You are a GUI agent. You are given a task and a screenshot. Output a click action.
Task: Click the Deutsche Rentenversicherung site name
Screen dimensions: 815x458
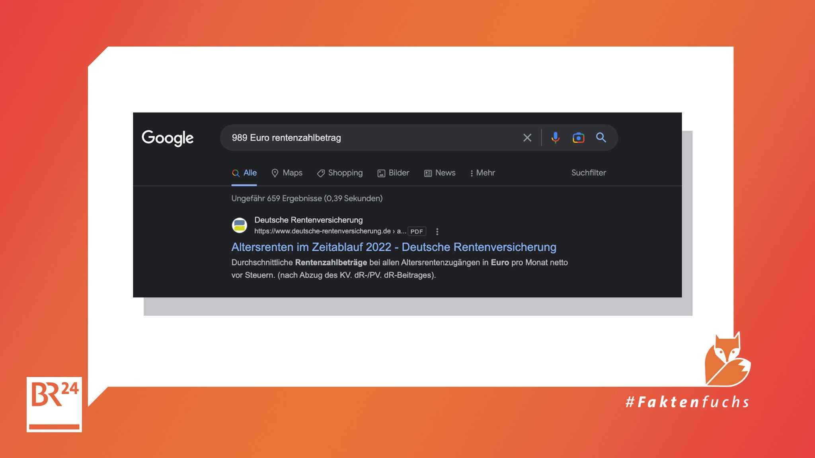[x=308, y=220]
